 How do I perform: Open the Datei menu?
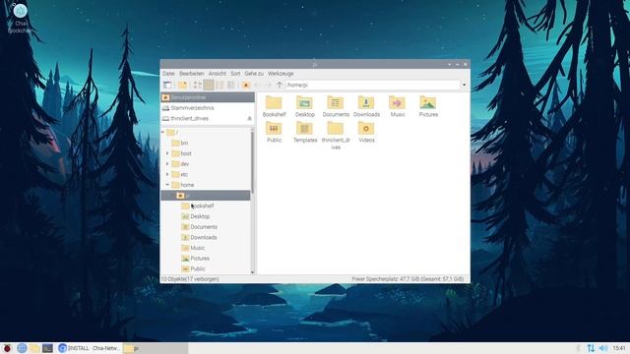(x=168, y=74)
